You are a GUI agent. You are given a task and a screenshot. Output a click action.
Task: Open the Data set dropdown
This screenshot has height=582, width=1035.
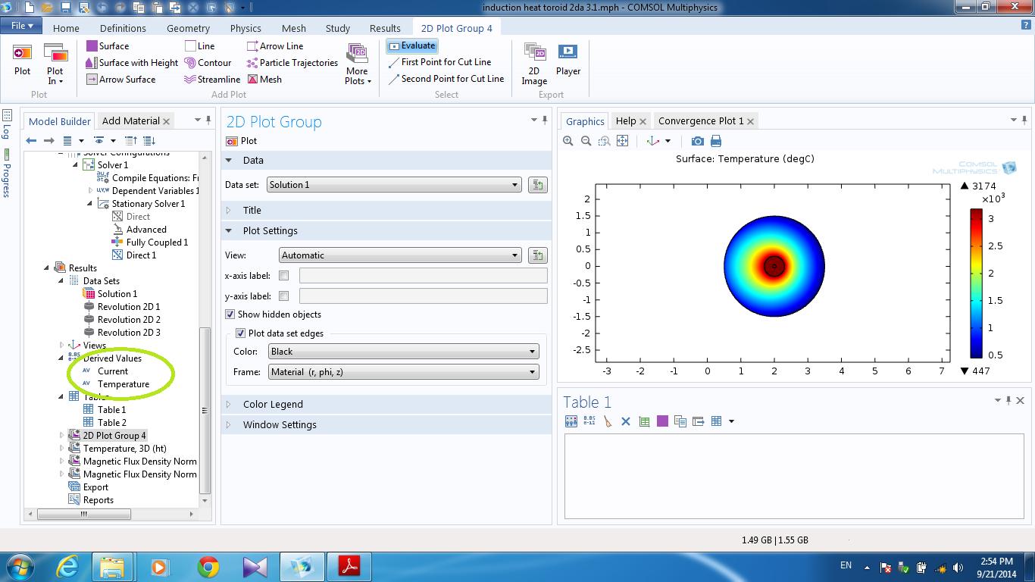(394, 185)
